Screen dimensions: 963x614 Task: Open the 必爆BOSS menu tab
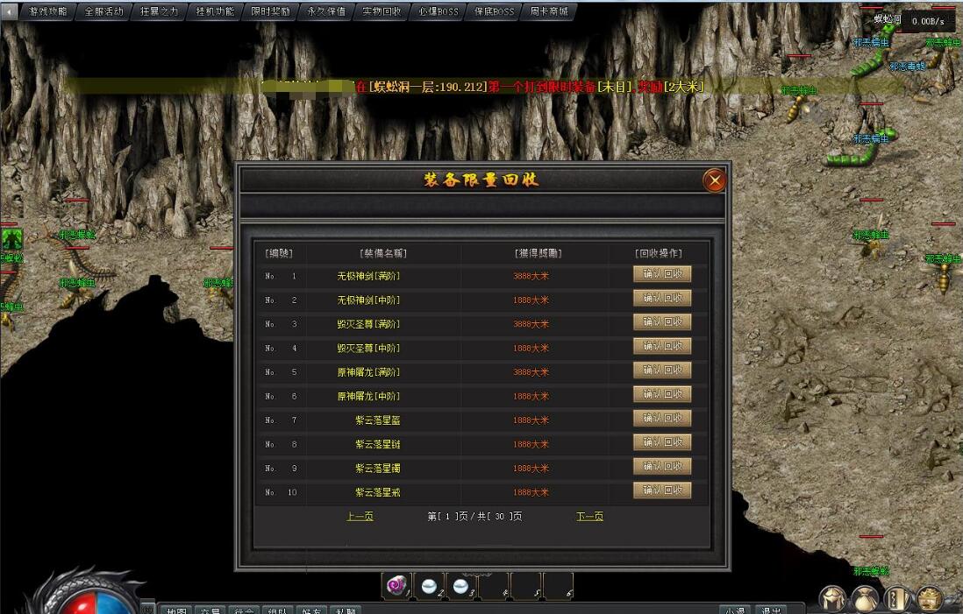coord(438,11)
